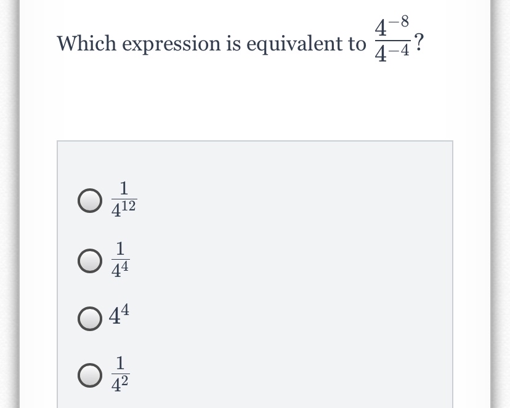This screenshot has width=510, height=408.
Task: Choose the 4^4 answer option
Action: [89, 318]
